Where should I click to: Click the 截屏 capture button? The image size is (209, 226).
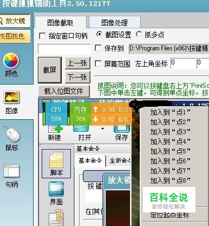(x=50, y=70)
